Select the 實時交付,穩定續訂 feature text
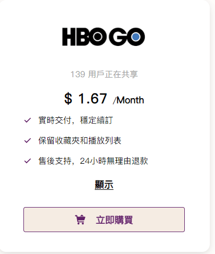 pos(75,120)
